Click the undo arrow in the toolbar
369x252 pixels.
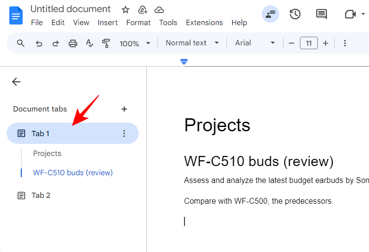click(x=39, y=43)
